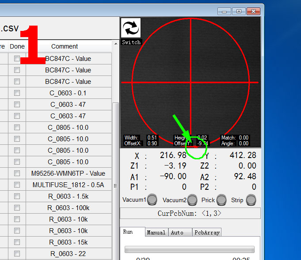
Task: Check Done box for R_0603 - 15k
Action: pyautogui.click(x=17, y=242)
